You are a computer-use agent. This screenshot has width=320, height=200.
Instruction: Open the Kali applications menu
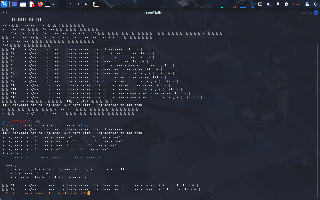(4, 4)
